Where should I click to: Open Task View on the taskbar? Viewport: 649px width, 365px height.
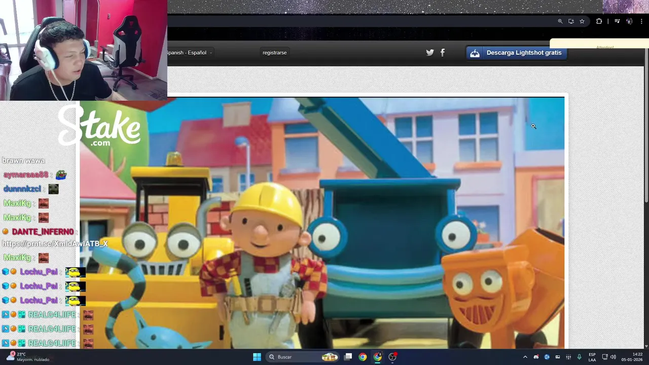(x=348, y=357)
